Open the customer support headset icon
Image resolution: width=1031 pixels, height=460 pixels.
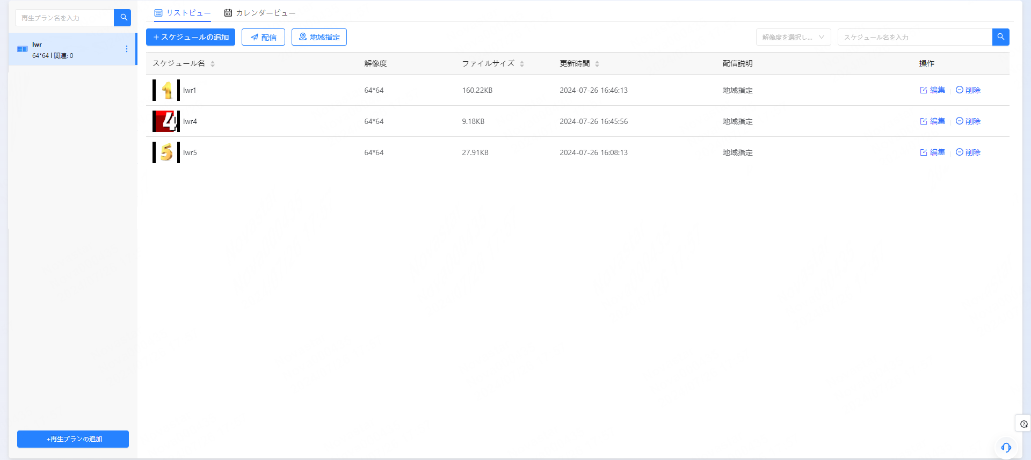pos(1006,447)
